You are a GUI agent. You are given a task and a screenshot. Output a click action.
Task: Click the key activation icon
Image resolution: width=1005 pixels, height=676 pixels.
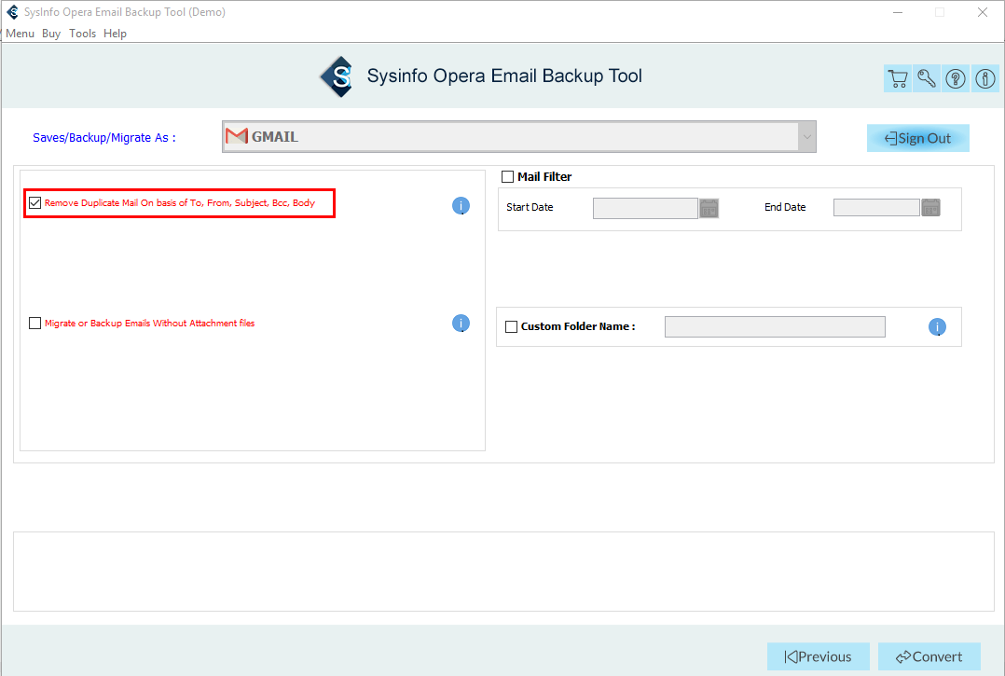click(927, 79)
